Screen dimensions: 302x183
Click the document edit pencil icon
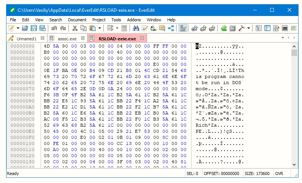click(x=144, y=29)
